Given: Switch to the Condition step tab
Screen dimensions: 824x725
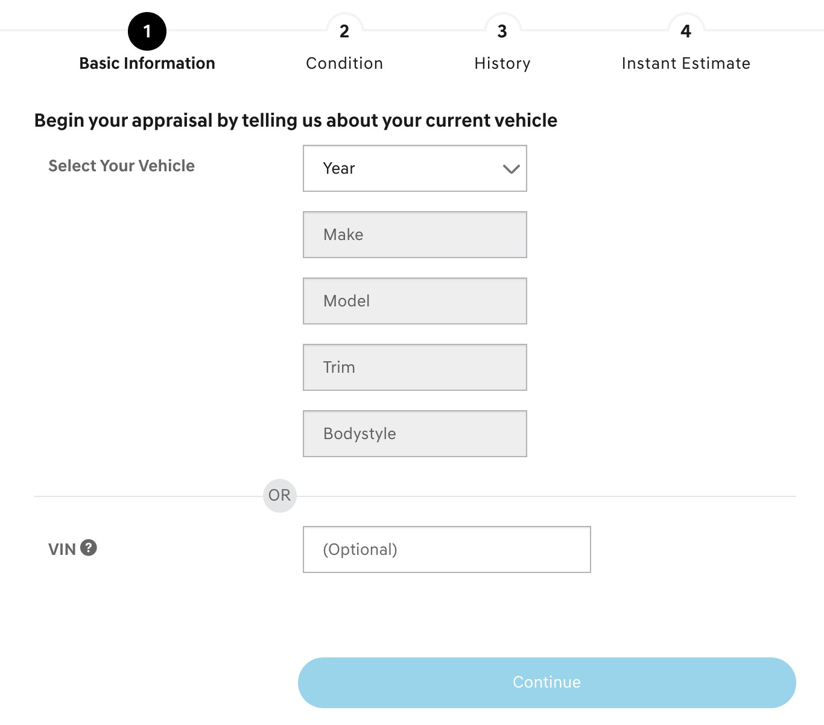Looking at the screenshot, I should [344, 63].
